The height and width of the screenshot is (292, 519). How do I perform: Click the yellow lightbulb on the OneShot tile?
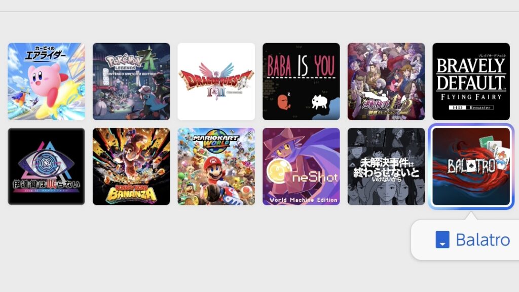[279, 171]
